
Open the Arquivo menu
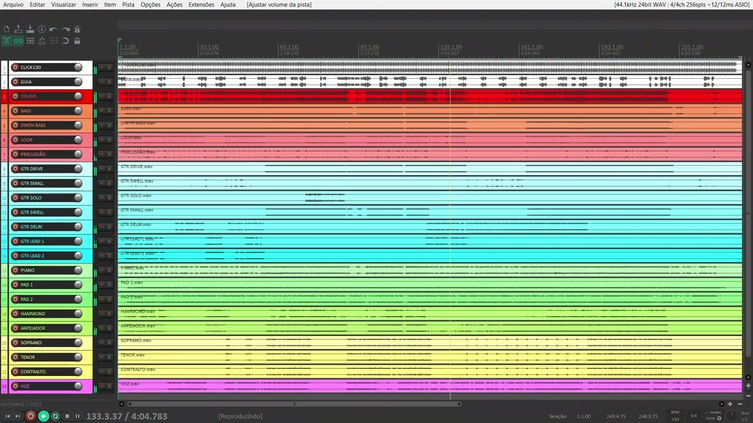[14, 5]
